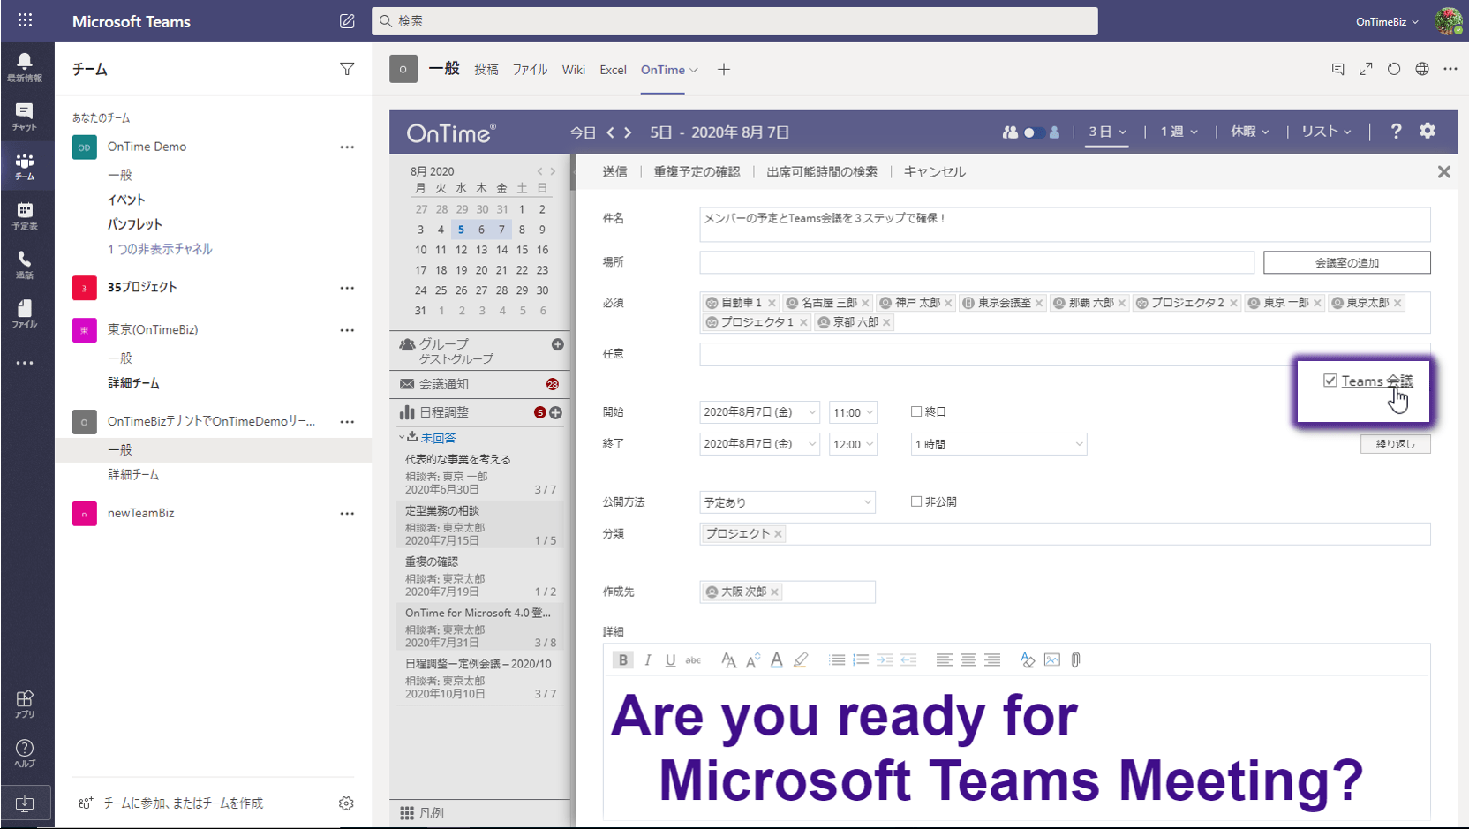Image resolution: width=1469 pixels, height=829 pixels.
Task: Open the 1週 view dropdown
Action: 1178,131
